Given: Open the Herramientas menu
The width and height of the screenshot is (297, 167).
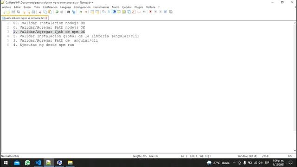Looking at the screenshot, I should point(101,7).
